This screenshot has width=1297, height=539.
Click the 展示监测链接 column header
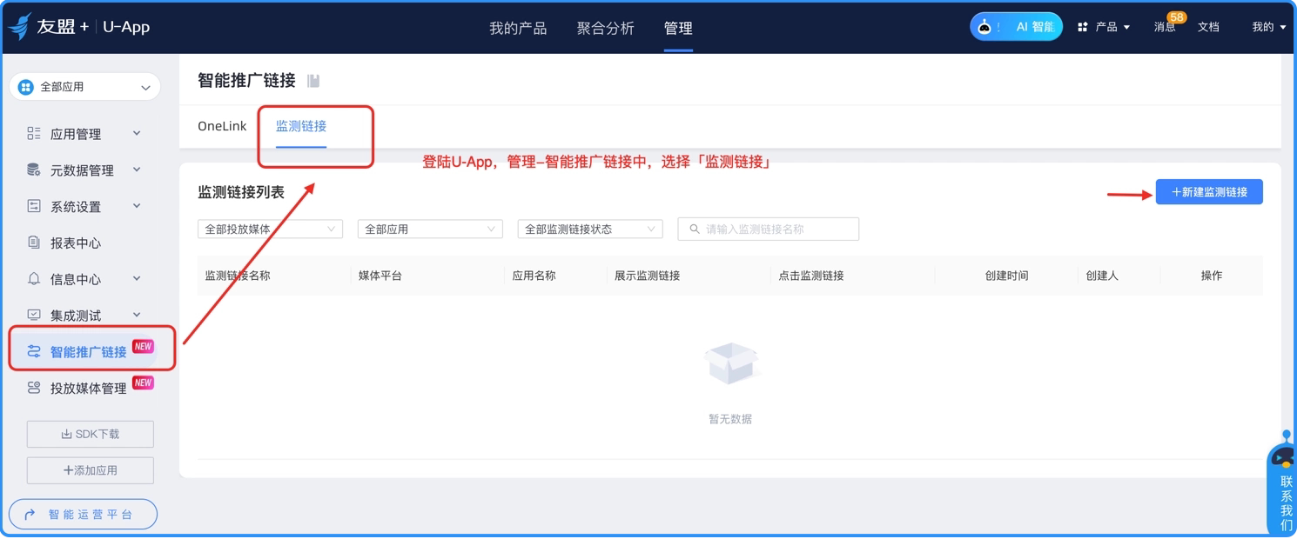pyautogui.click(x=647, y=276)
